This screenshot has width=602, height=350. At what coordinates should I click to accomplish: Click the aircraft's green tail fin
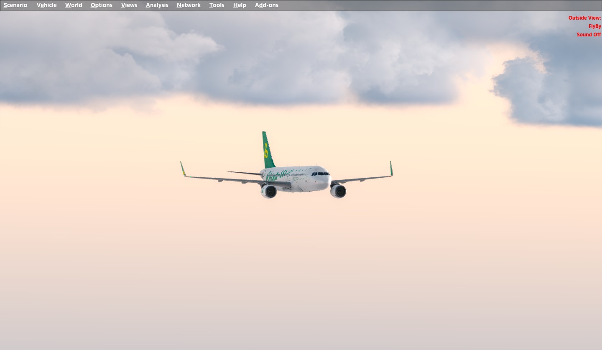pyautogui.click(x=268, y=151)
